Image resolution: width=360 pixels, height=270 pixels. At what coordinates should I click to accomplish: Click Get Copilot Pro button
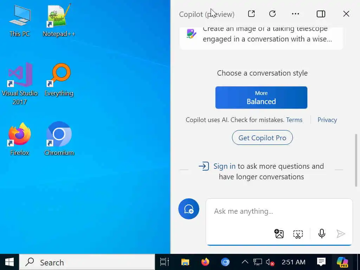pos(262,138)
